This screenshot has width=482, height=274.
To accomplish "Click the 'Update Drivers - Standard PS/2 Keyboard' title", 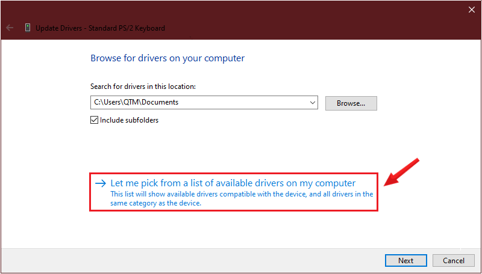I will (100, 28).
